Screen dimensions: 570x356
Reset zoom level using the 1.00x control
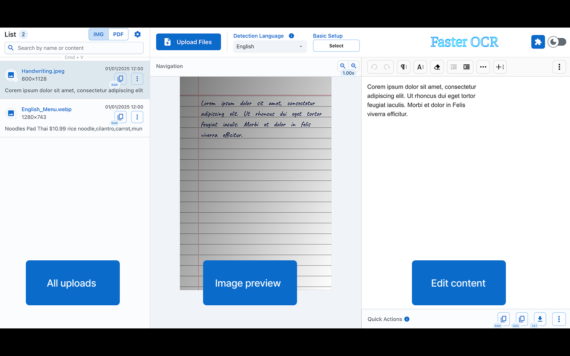pos(348,72)
